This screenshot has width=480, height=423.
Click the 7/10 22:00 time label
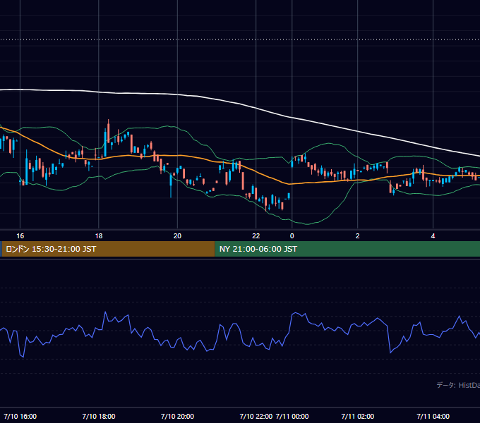(x=256, y=416)
